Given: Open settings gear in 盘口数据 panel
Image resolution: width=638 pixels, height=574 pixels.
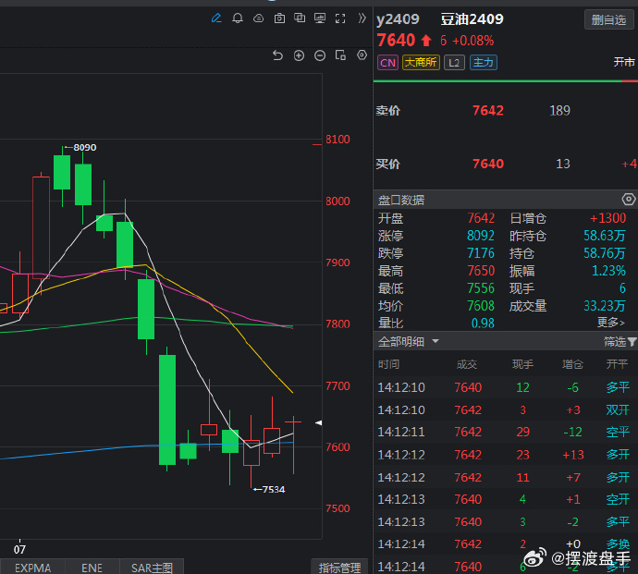Looking at the screenshot, I should tap(629, 200).
